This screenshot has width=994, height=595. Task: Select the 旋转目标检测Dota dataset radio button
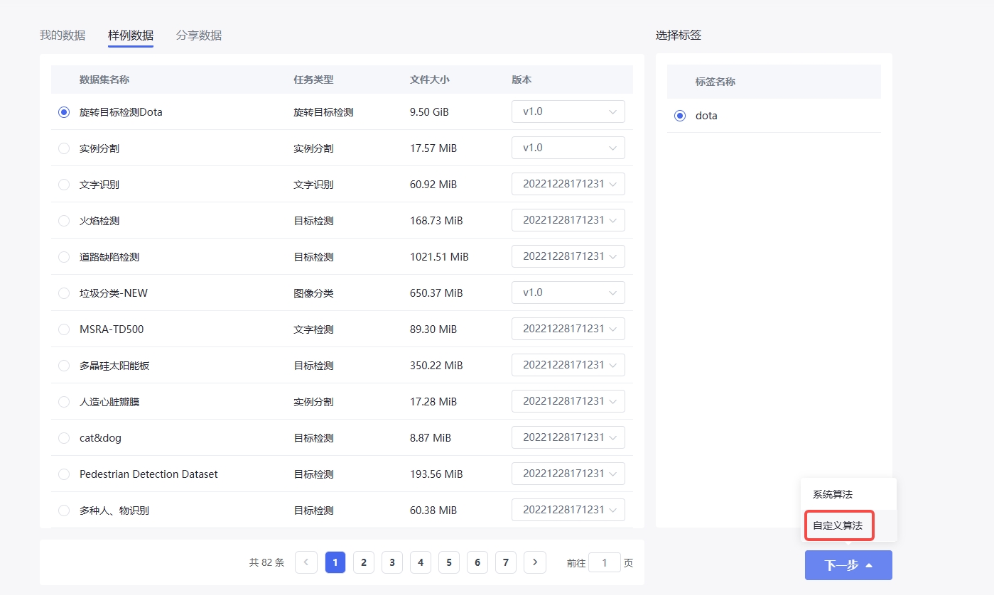point(64,112)
